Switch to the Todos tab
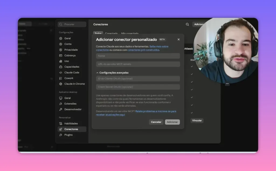Viewport: 276px width, 171px height. point(98,33)
